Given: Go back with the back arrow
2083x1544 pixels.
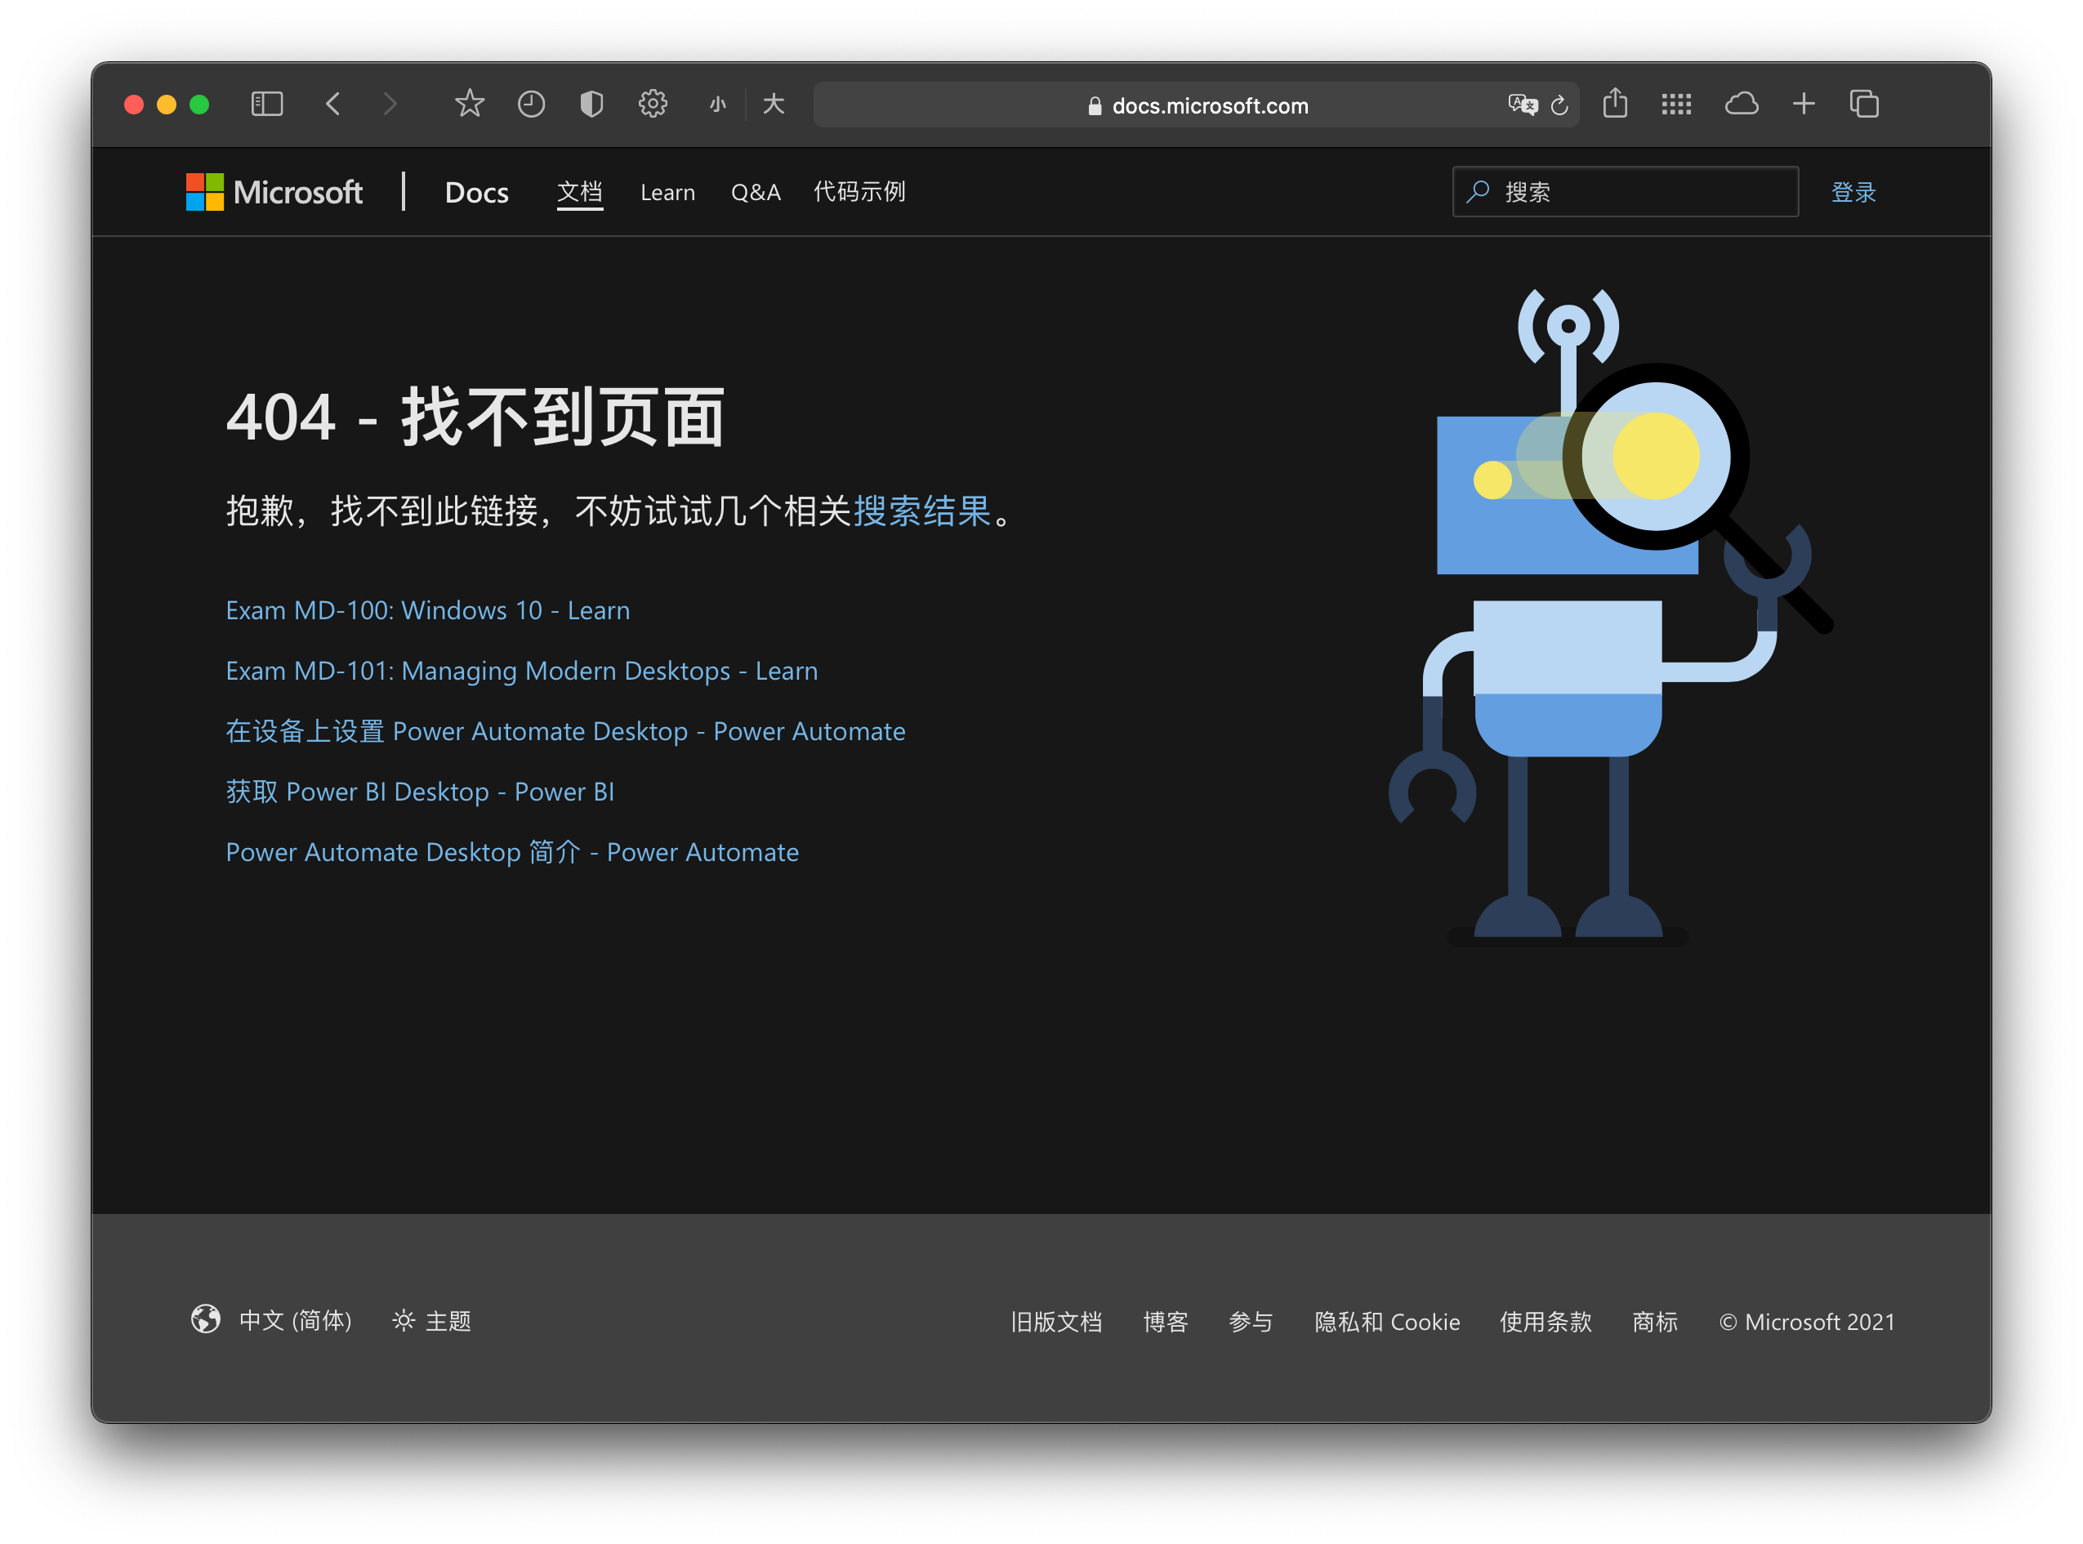Looking at the screenshot, I should [x=332, y=104].
